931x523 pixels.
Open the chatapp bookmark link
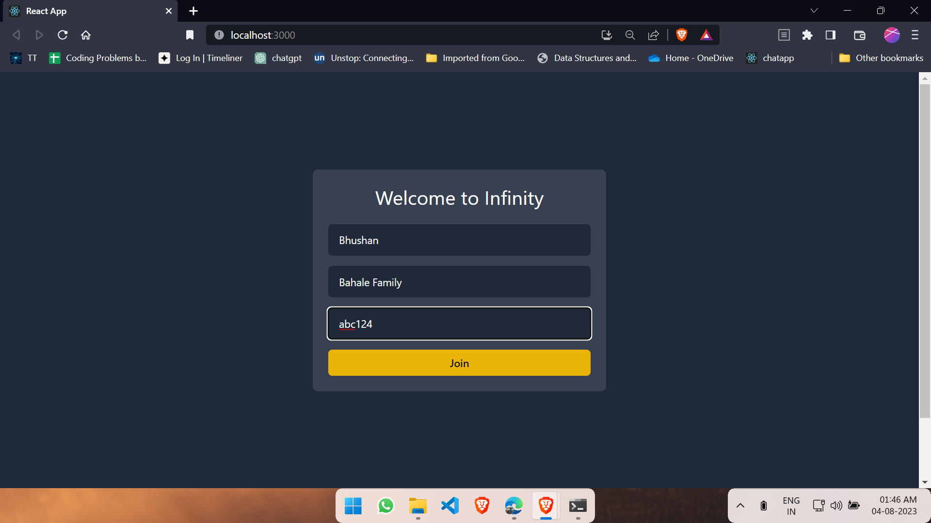coord(770,58)
